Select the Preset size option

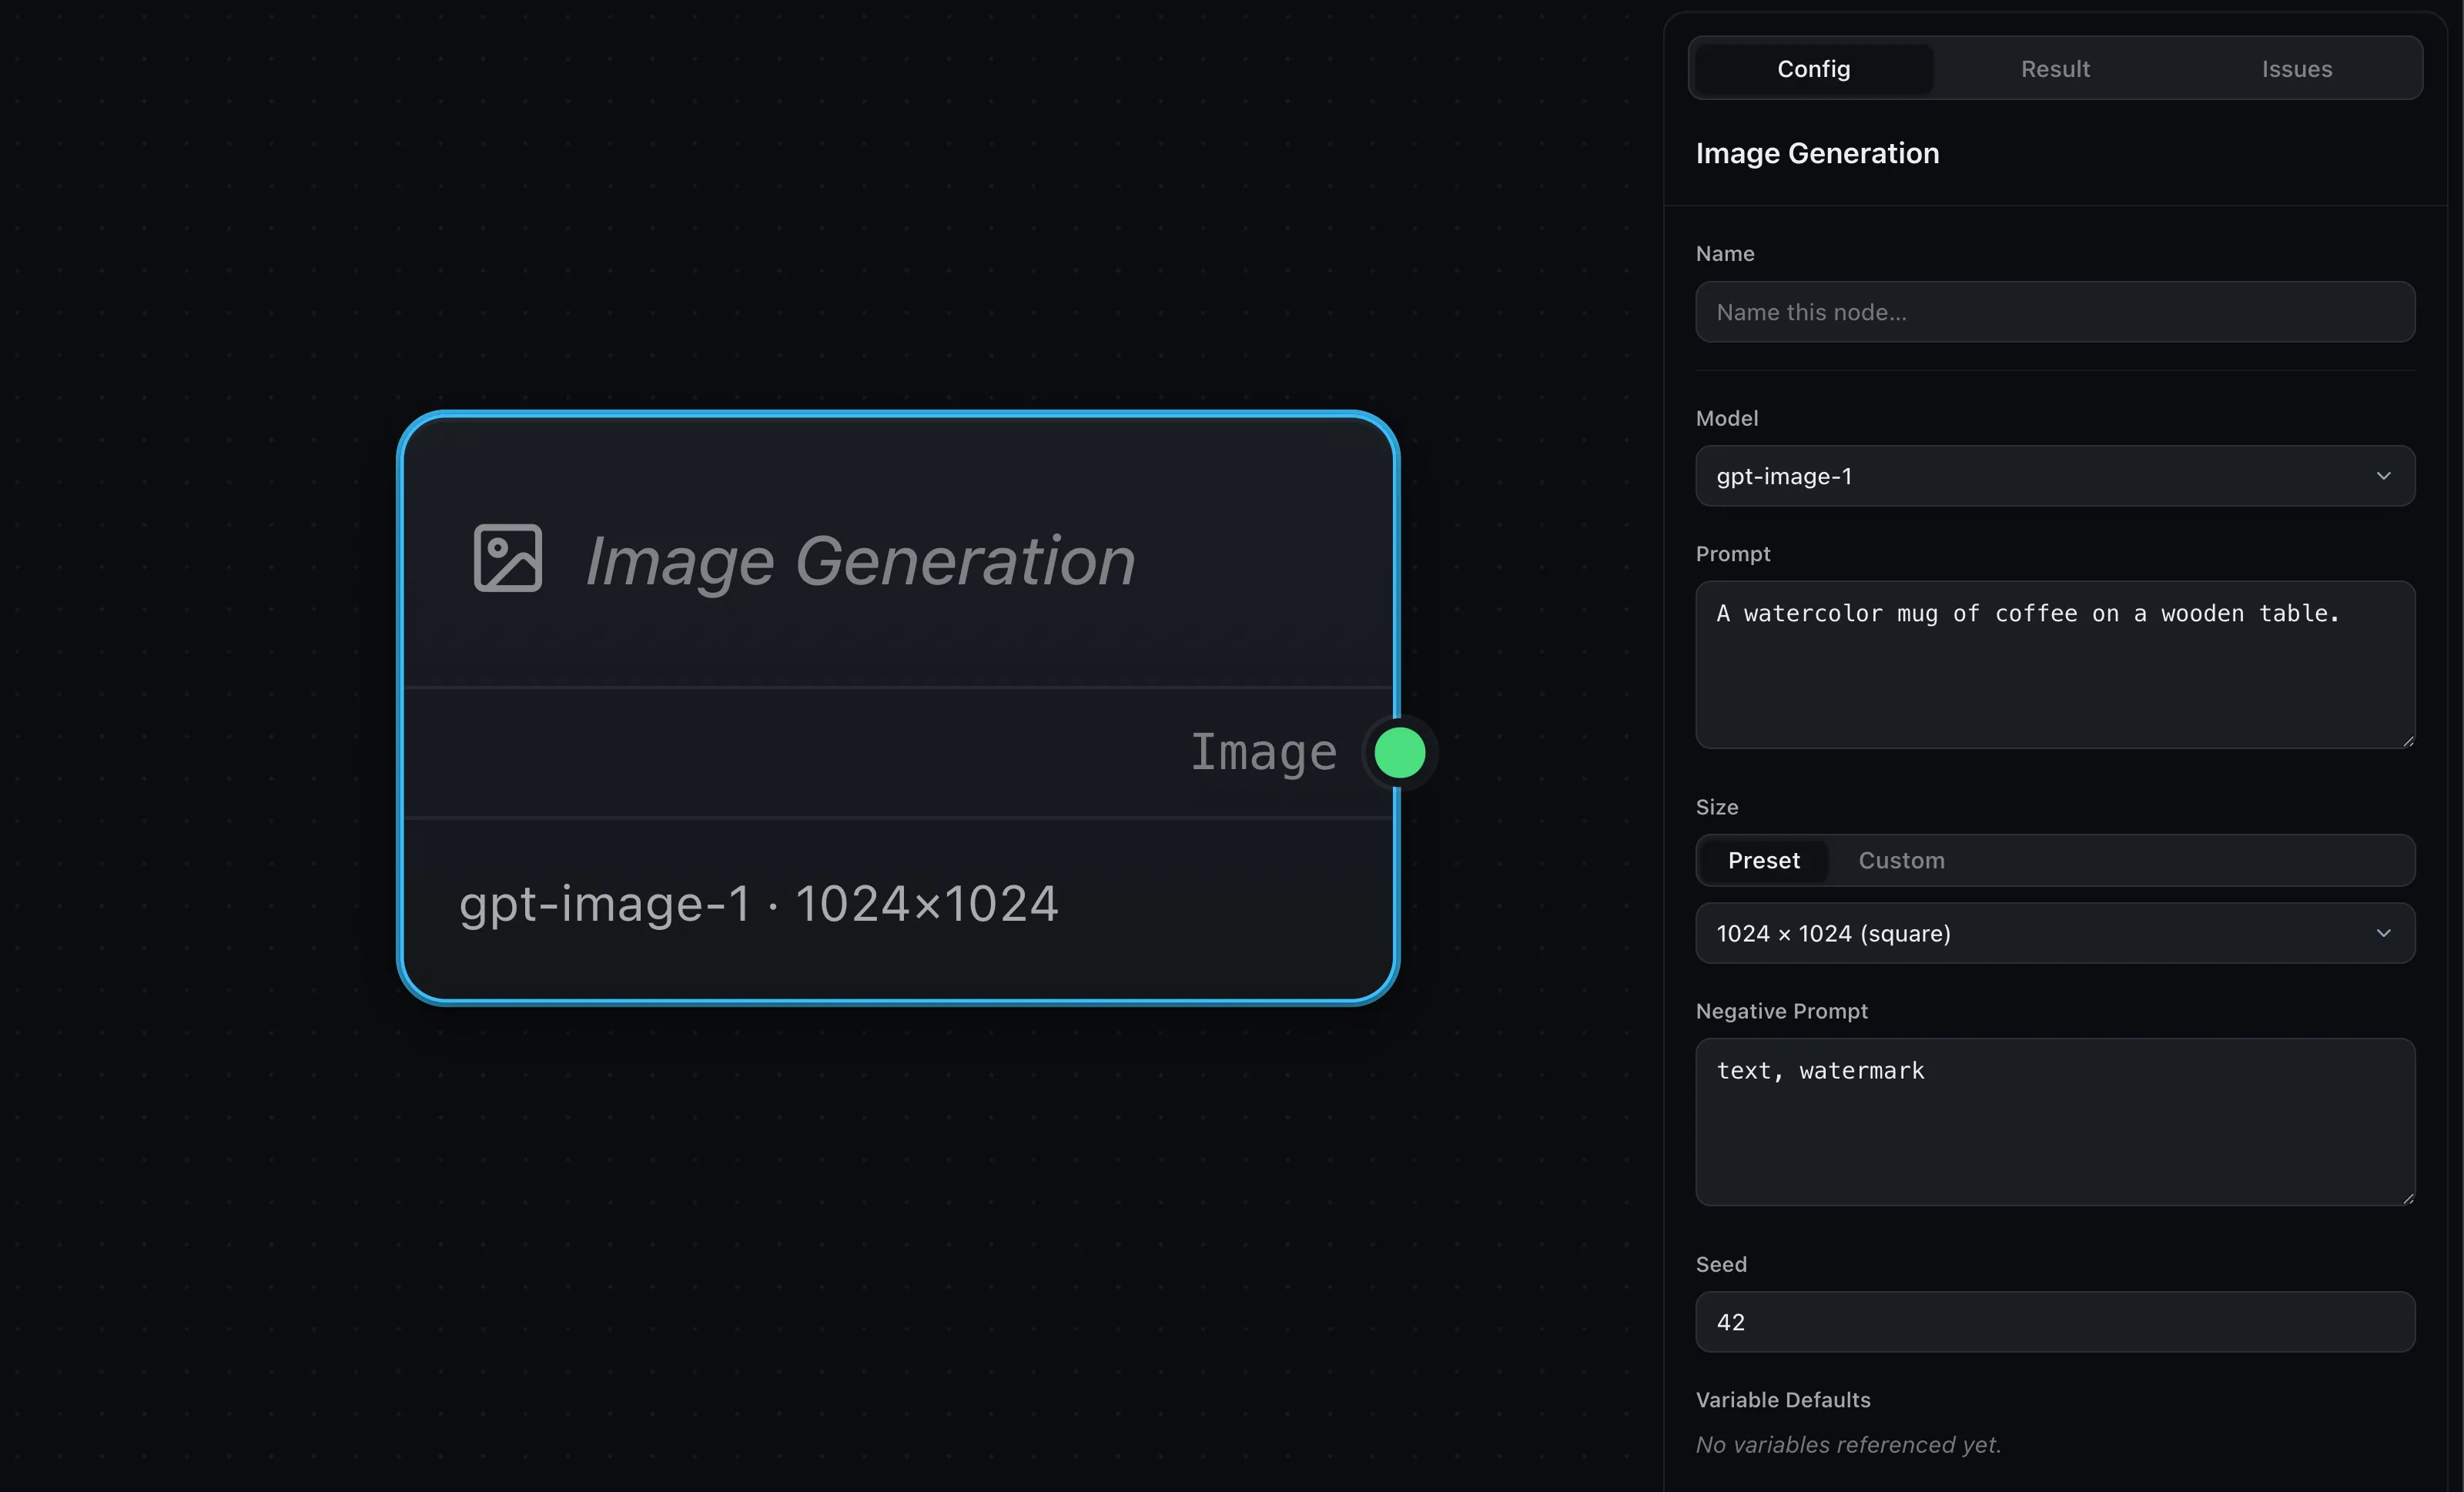click(x=1763, y=860)
